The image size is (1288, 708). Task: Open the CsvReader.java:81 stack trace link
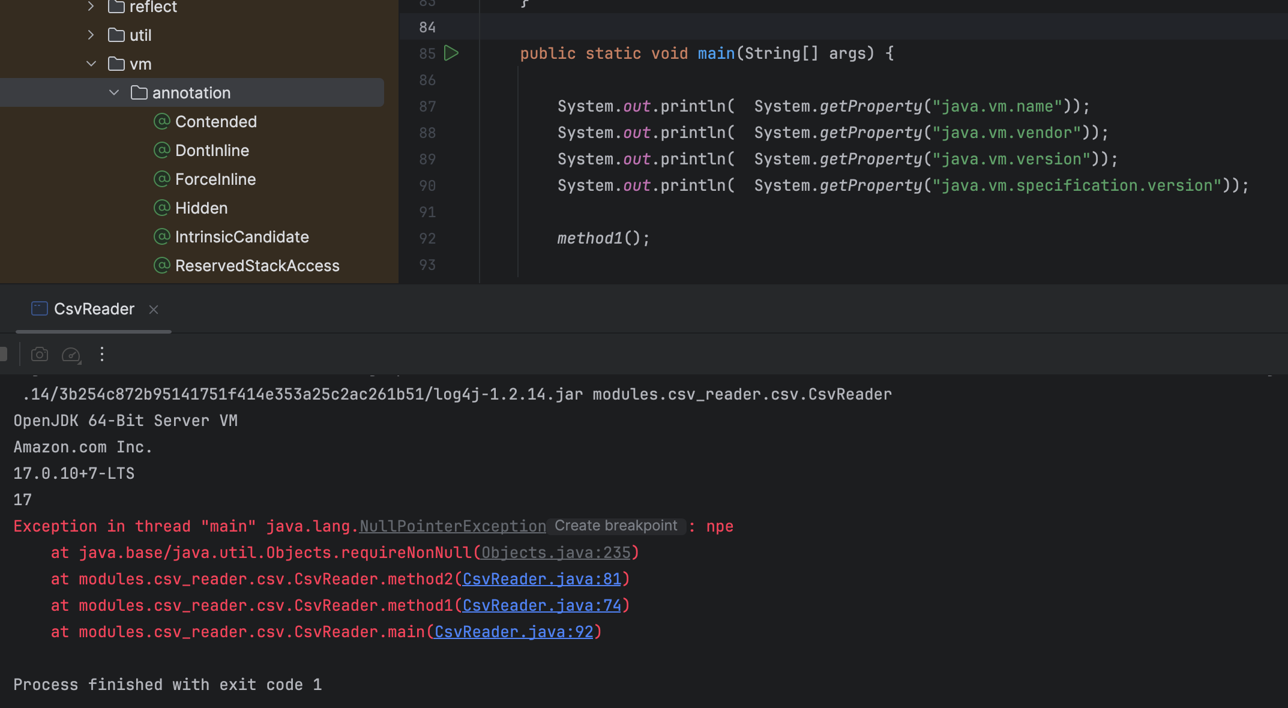(x=541, y=579)
